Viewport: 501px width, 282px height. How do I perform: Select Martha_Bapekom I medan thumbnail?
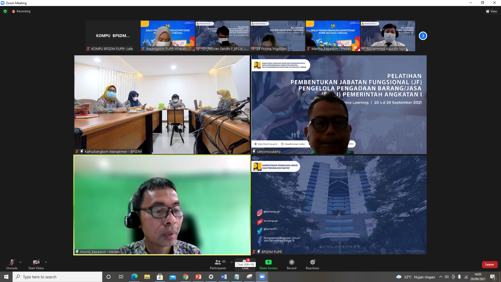click(333, 36)
